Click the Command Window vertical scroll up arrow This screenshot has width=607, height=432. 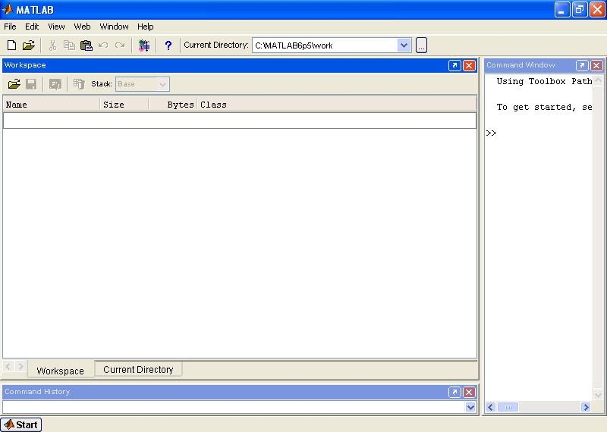coord(598,80)
